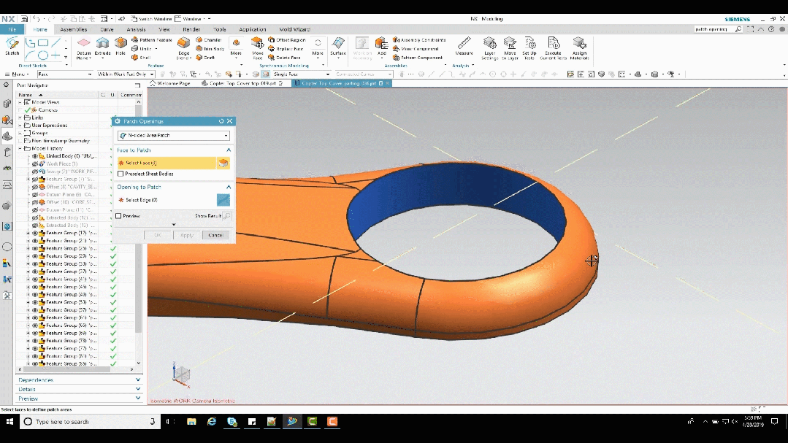This screenshot has height=443, width=788.
Task: Select the Hole feature tool
Action: [x=121, y=46]
